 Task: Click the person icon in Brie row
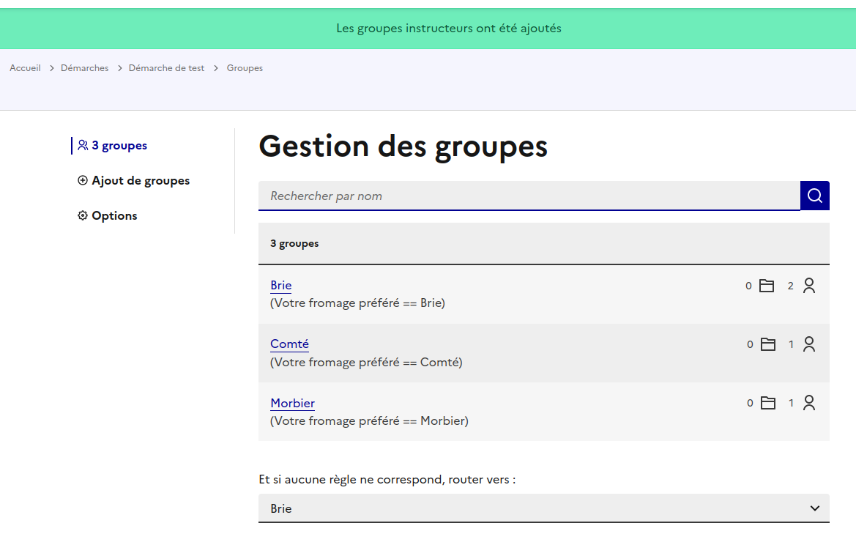(x=808, y=286)
